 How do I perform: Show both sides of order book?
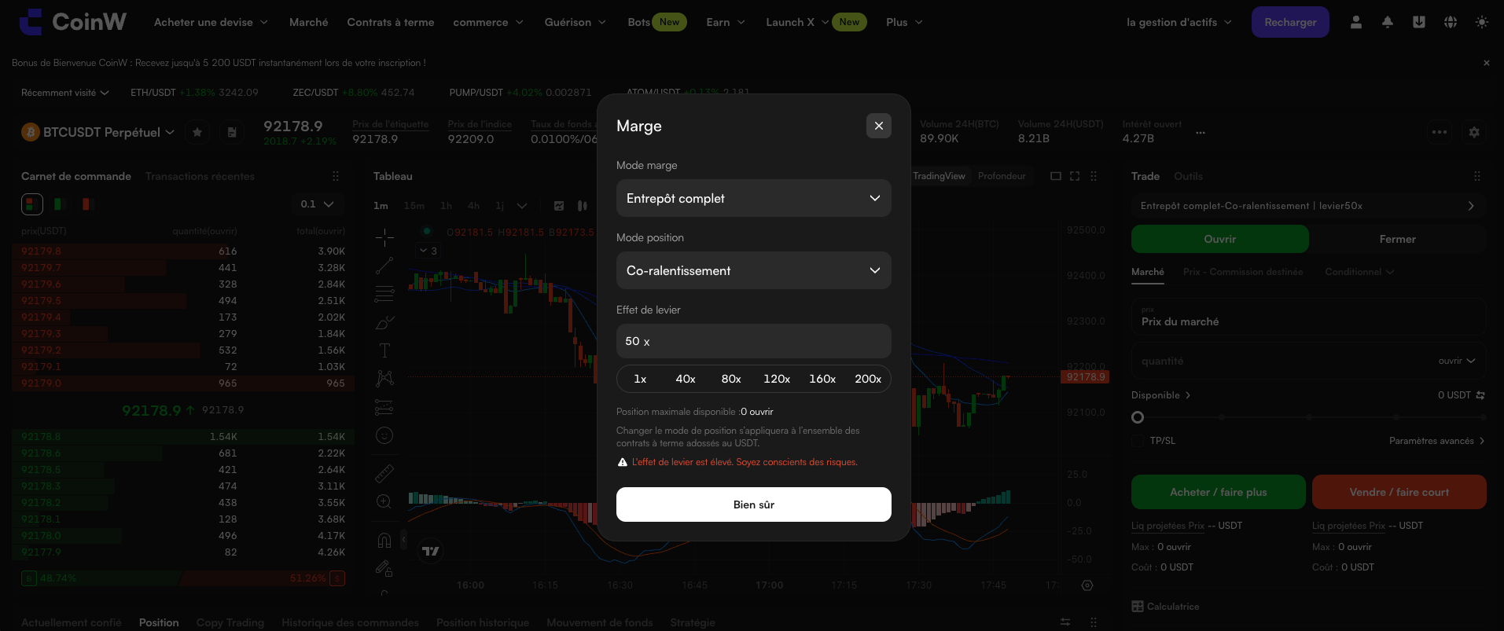click(32, 204)
